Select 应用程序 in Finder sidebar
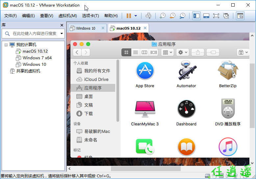The width and height of the screenshot is (256, 179). 93,88
